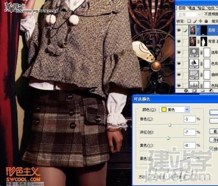Screen dimensions: 218x186
Task: Select the black mask thumbnail of top layer
Action: (203, 30)
